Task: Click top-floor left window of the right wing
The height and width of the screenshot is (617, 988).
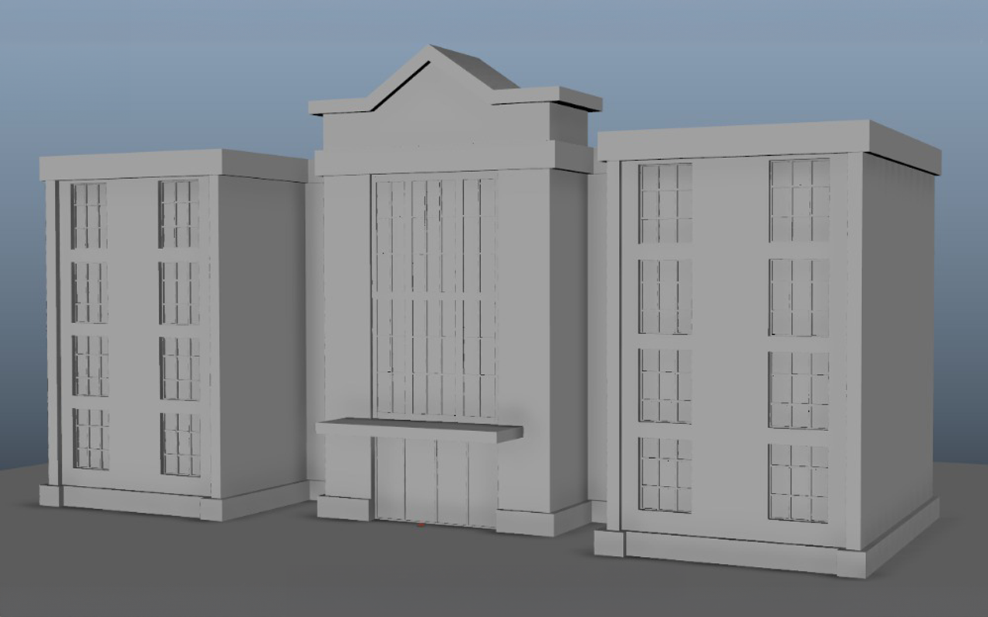Action: click(665, 203)
